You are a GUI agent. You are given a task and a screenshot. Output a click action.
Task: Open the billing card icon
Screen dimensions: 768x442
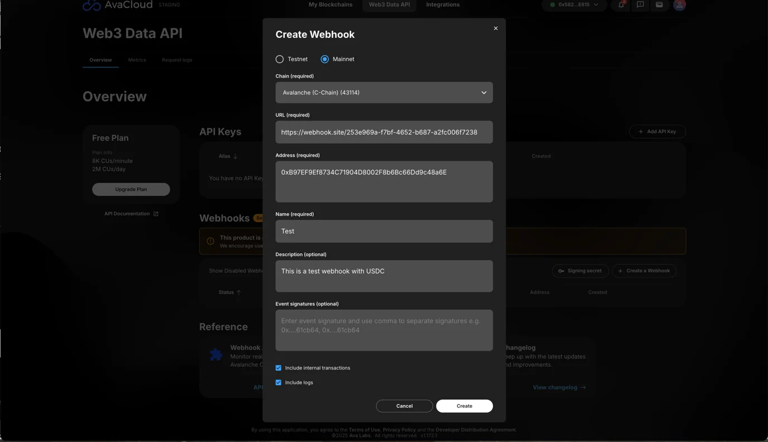(659, 5)
